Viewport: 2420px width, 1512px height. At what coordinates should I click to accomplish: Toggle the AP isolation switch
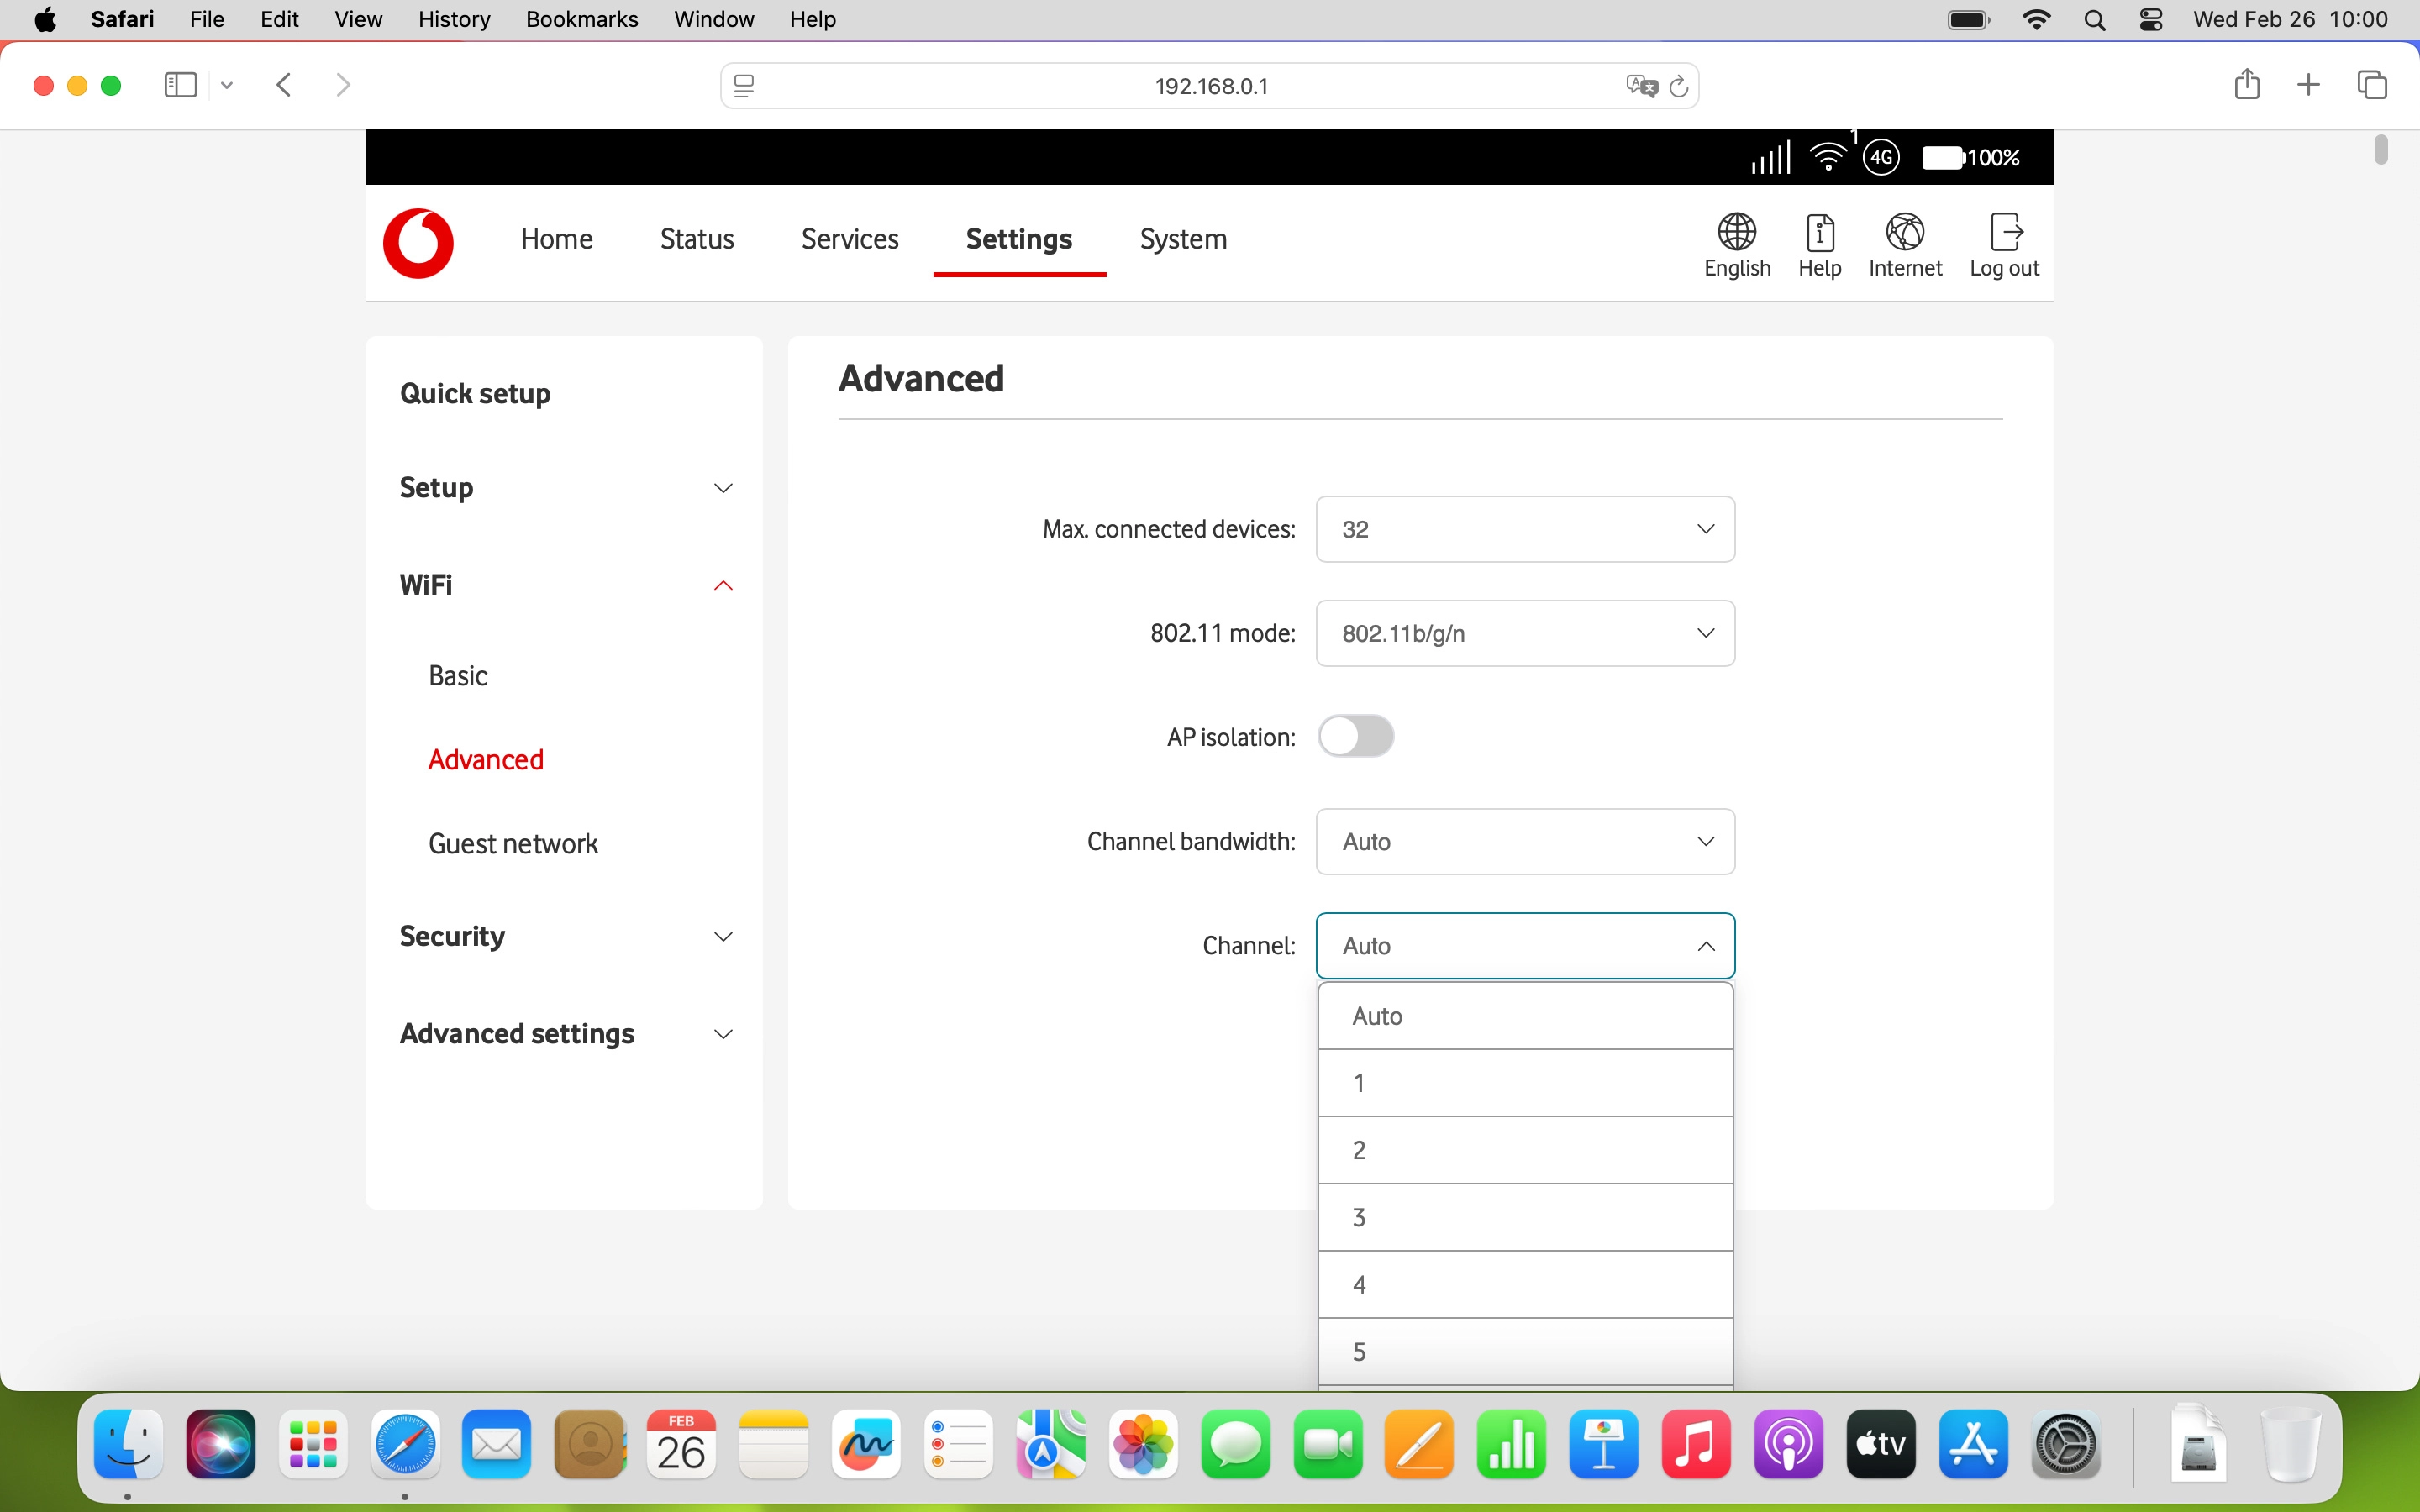[1355, 736]
